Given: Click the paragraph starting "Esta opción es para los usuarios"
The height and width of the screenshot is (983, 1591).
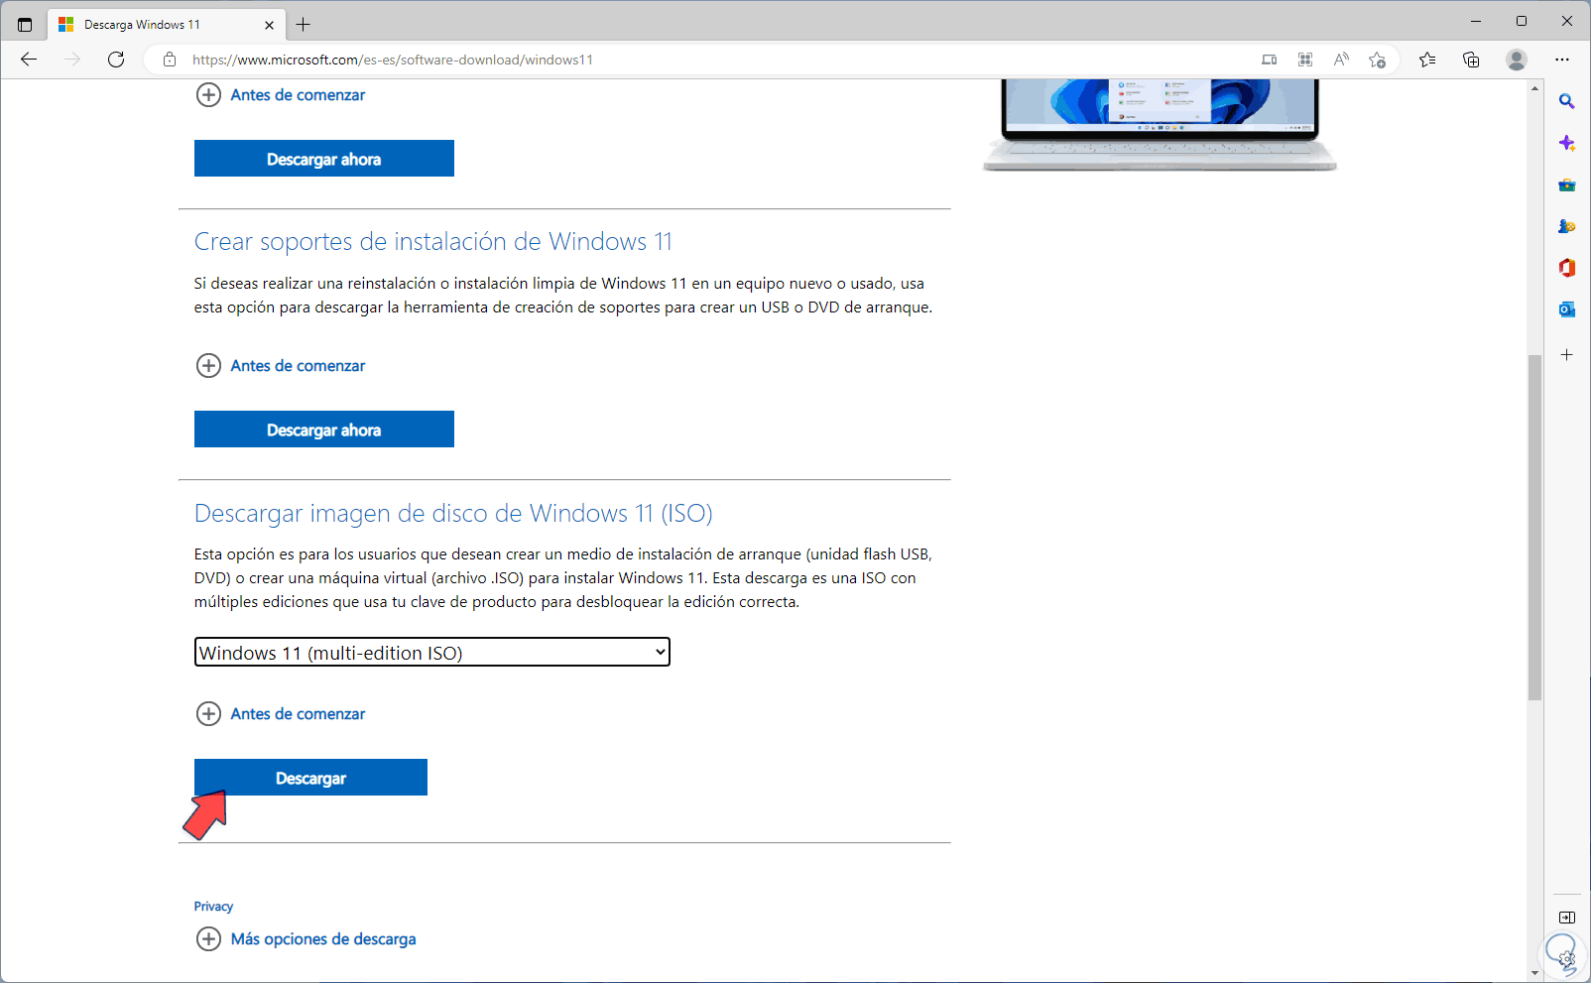Looking at the screenshot, I should pyautogui.click(x=563, y=578).
